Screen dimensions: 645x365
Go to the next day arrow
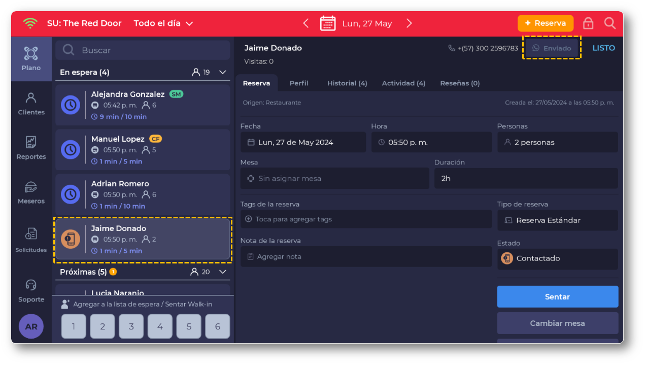[409, 23]
